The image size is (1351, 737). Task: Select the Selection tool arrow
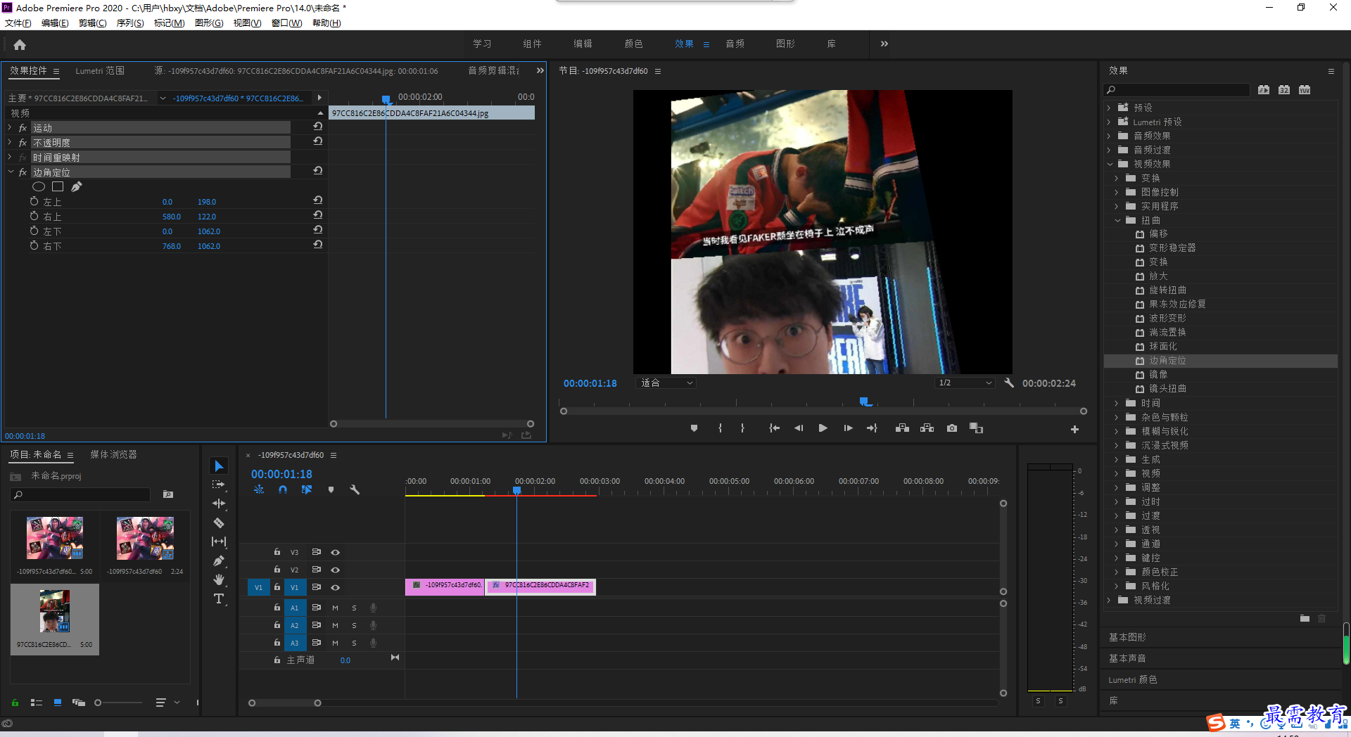[x=219, y=466]
